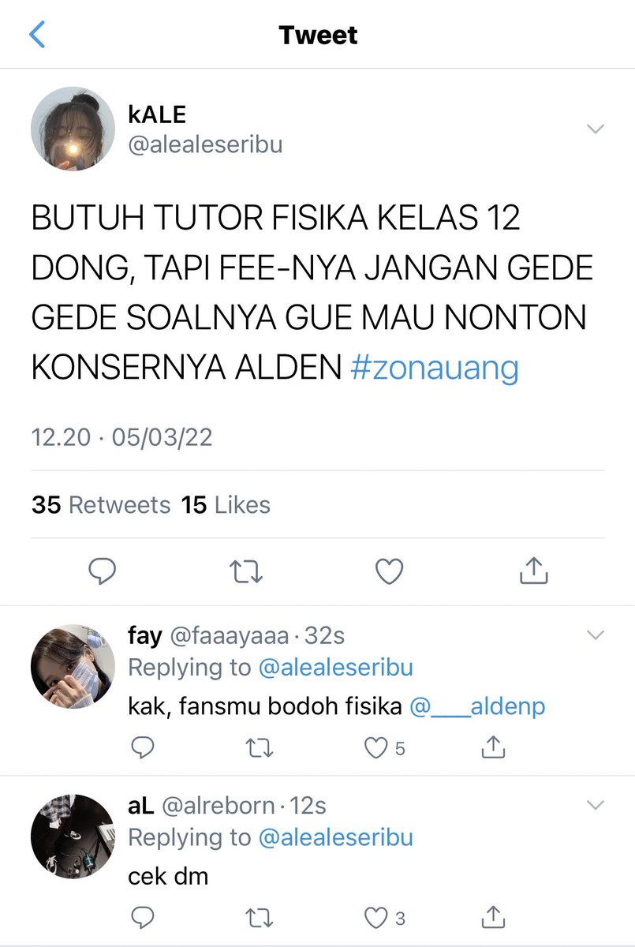This screenshot has width=635, height=947.
Task: Share aL's reply
Action: (493, 915)
